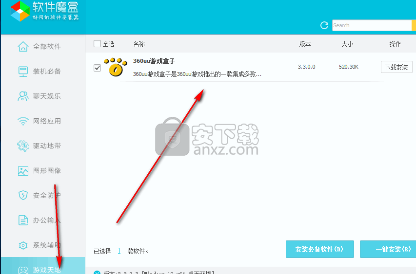The height and width of the screenshot is (274, 416).
Task: Click the 操作 column header
Action: click(x=395, y=44)
